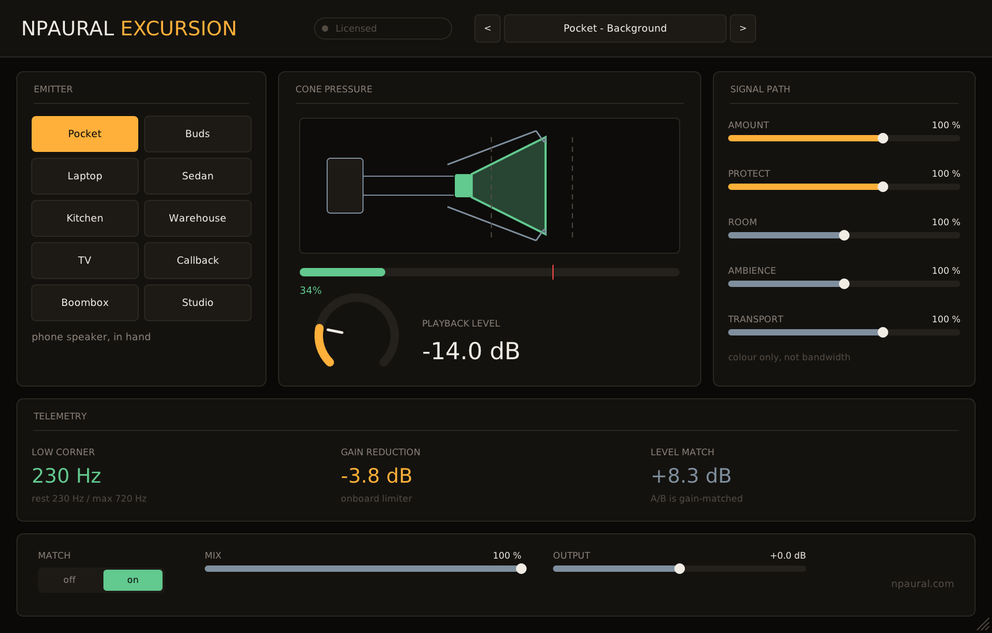
Task: Choose the Laptop emitter
Action: click(x=85, y=176)
